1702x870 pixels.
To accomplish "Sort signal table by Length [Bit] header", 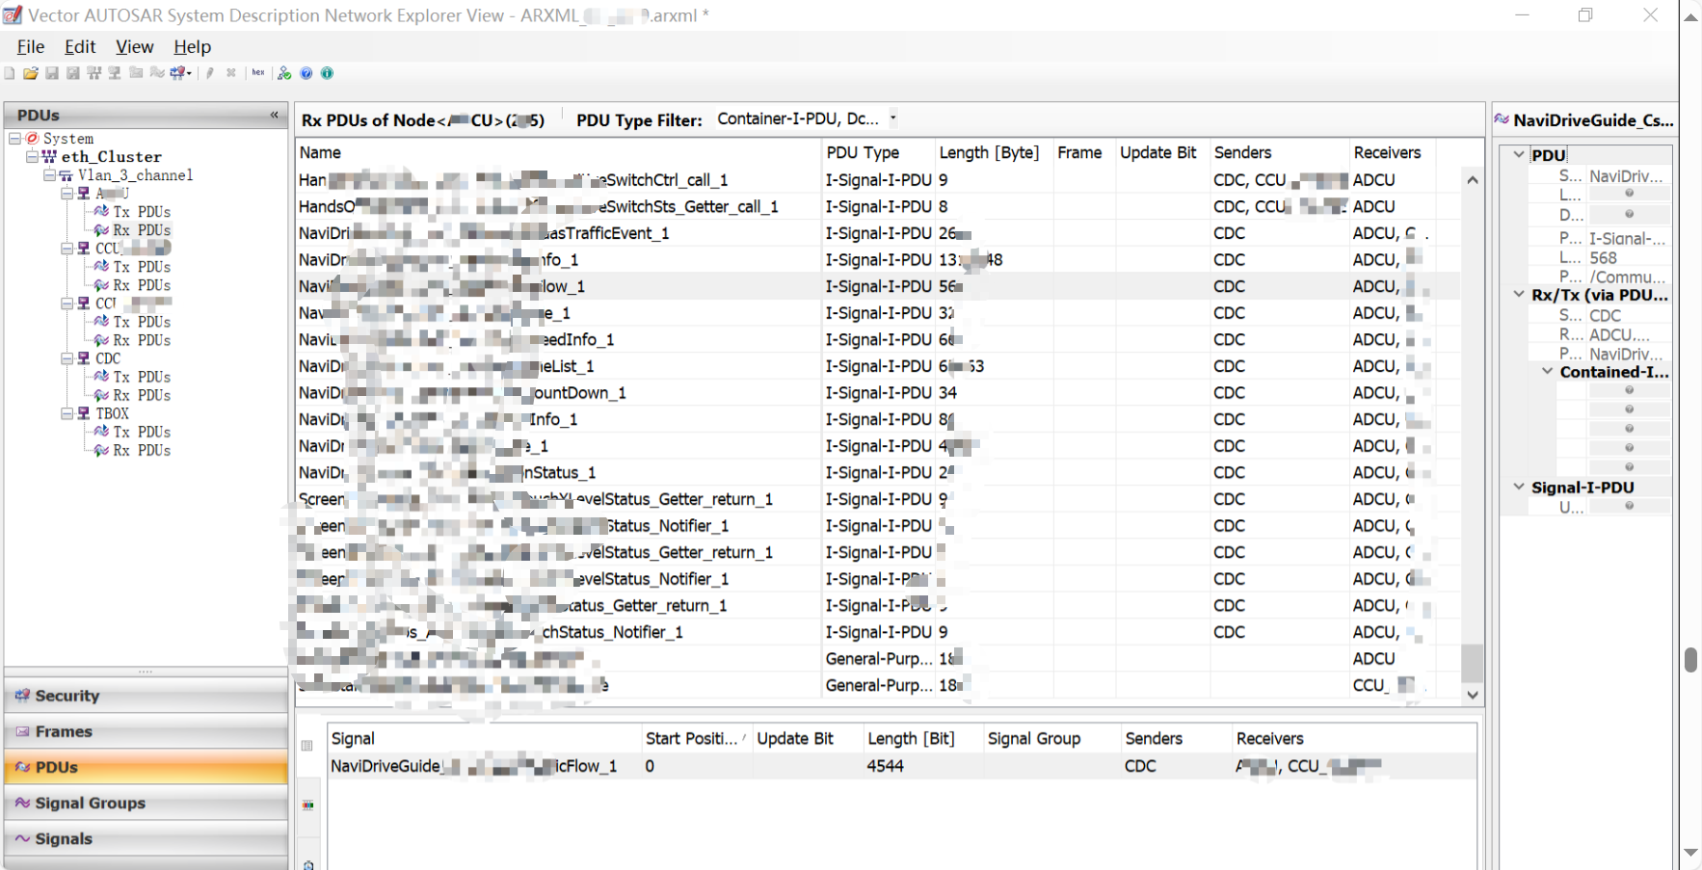I will pos(922,738).
